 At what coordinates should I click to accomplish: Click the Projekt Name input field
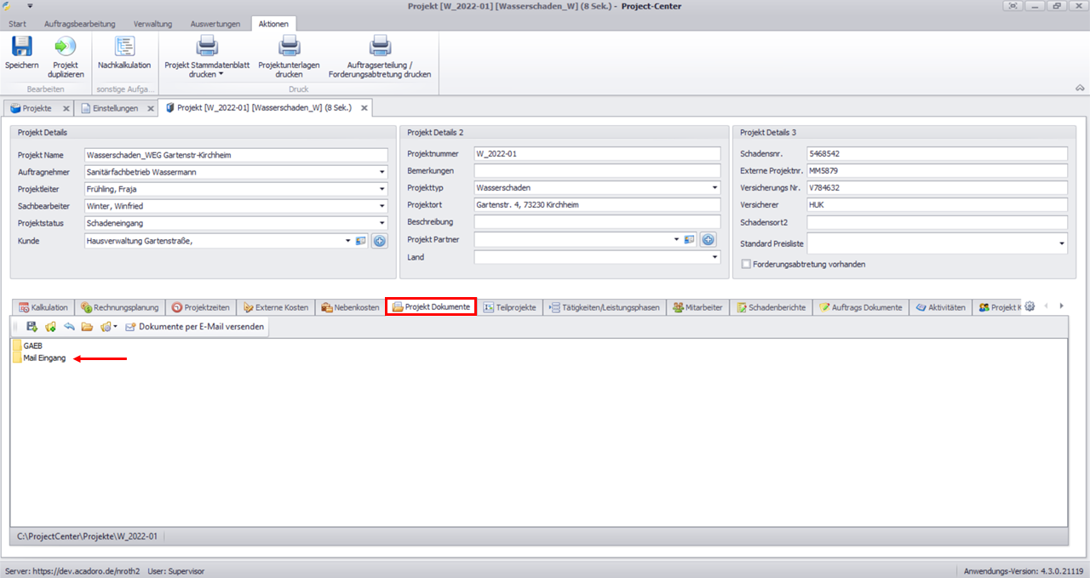coord(236,155)
